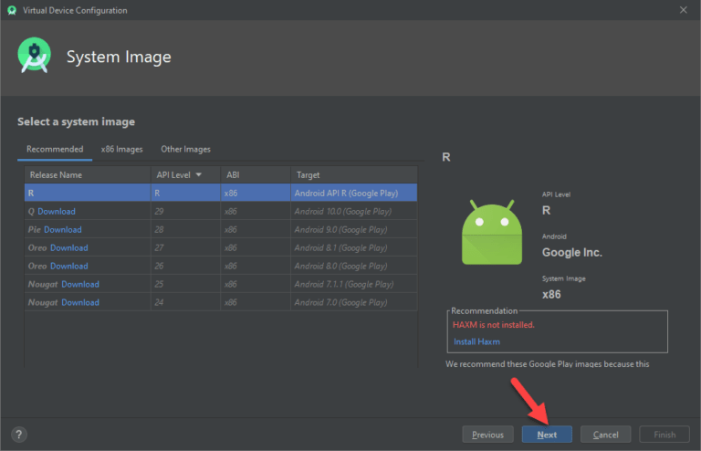Click the Install Haxm link
This screenshot has width=701, height=451.
pos(476,342)
